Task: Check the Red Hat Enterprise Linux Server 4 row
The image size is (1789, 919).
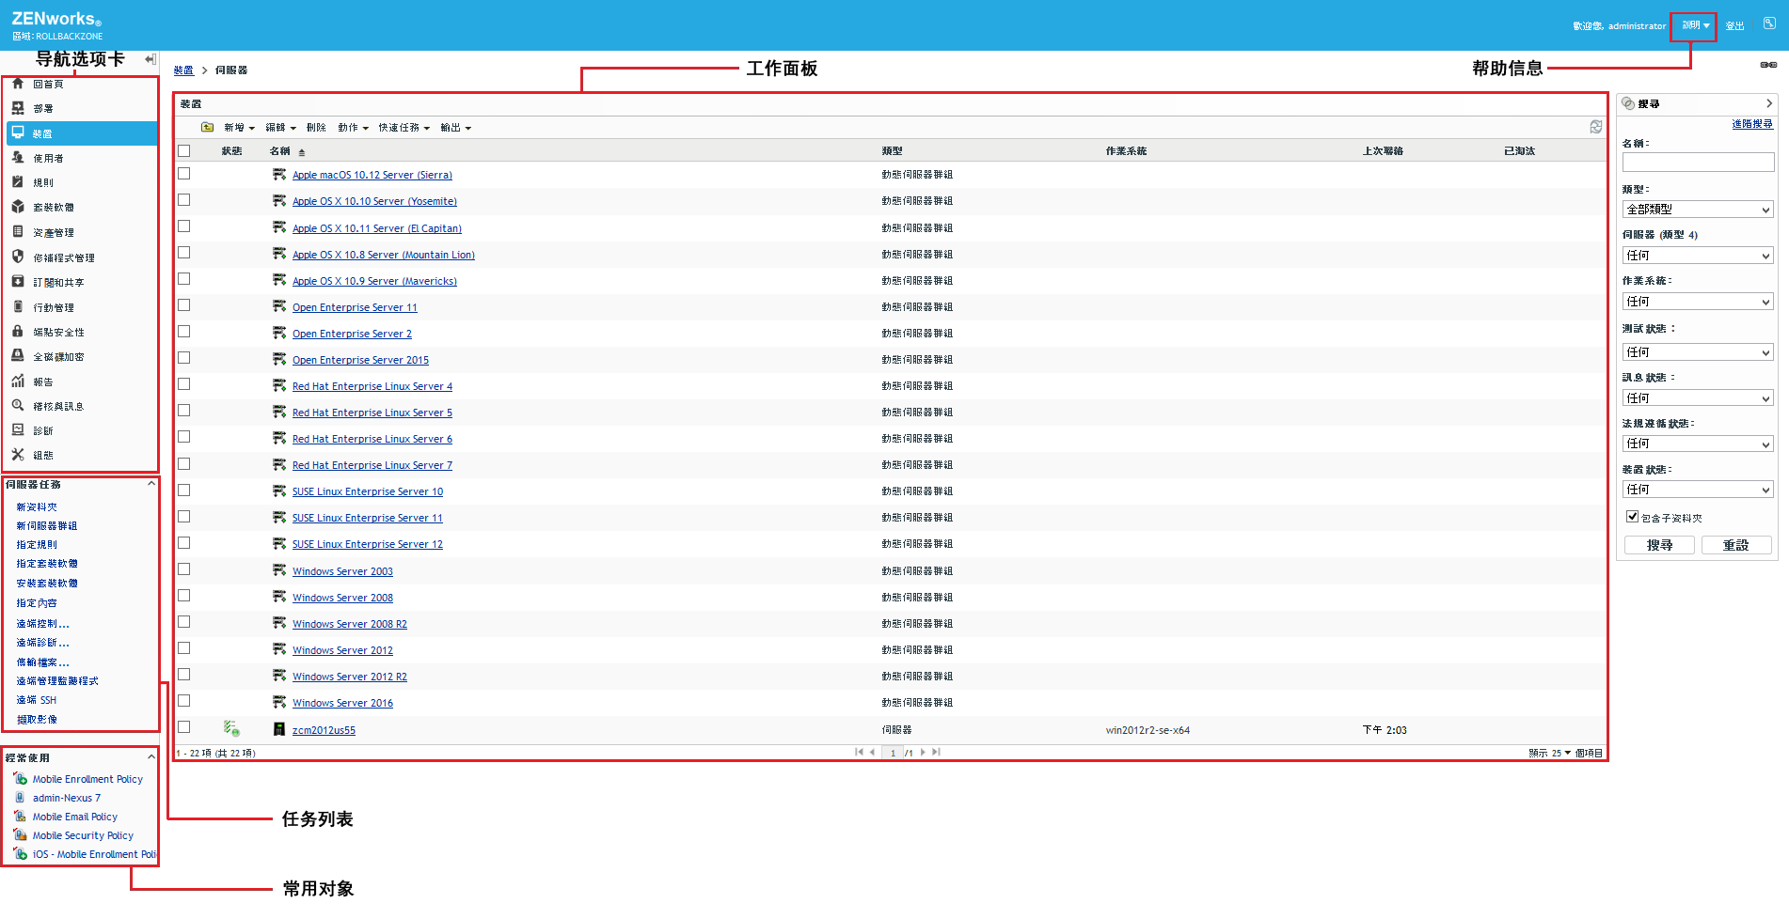Action: pyautogui.click(x=184, y=384)
